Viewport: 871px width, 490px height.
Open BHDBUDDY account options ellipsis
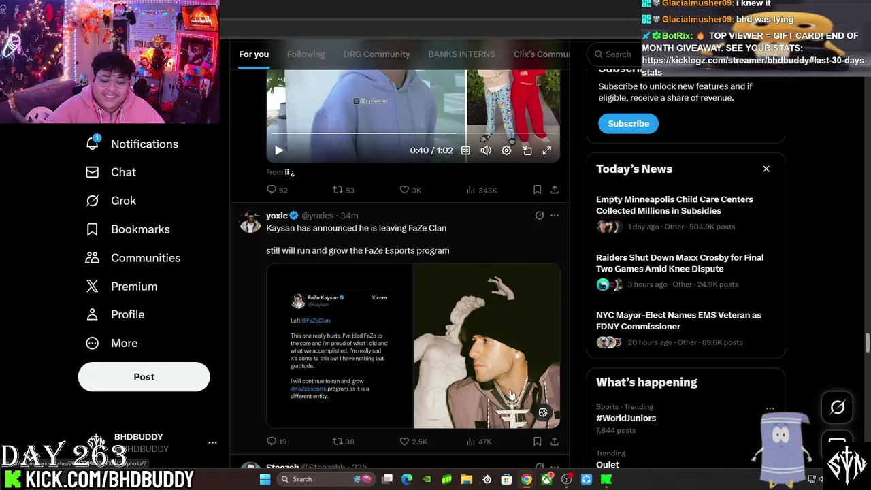[212, 442]
